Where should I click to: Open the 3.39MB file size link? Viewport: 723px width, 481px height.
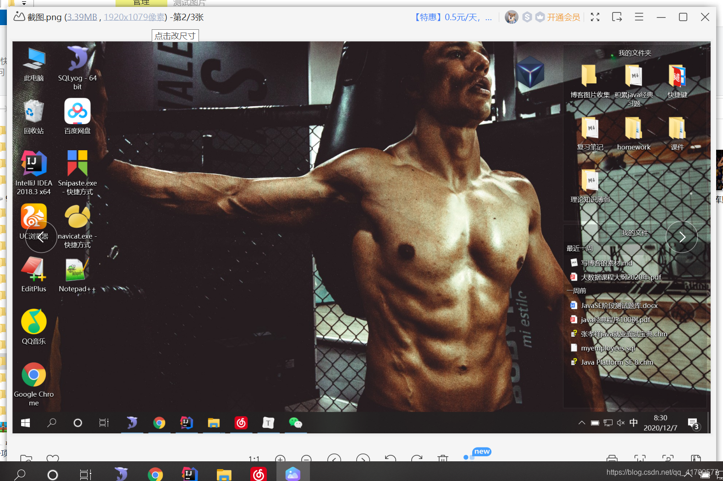tap(82, 17)
